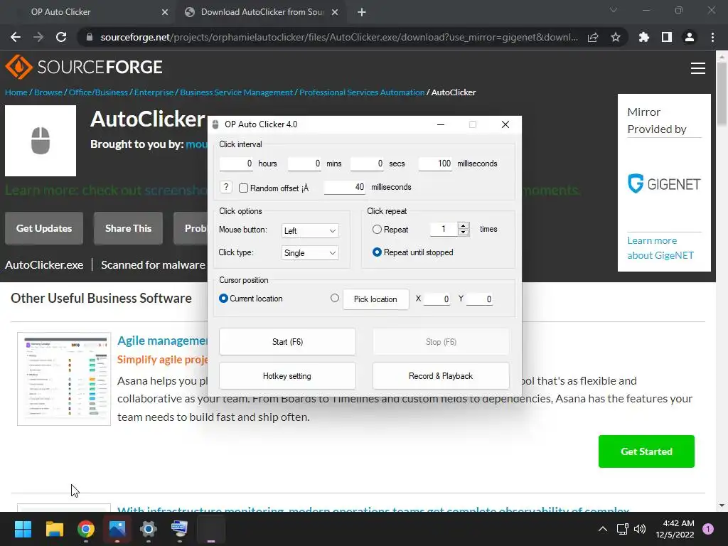728x546 pixels.
Task: Click the browser forward arrow
Action: pyautogui.click(x=38, y=37)
